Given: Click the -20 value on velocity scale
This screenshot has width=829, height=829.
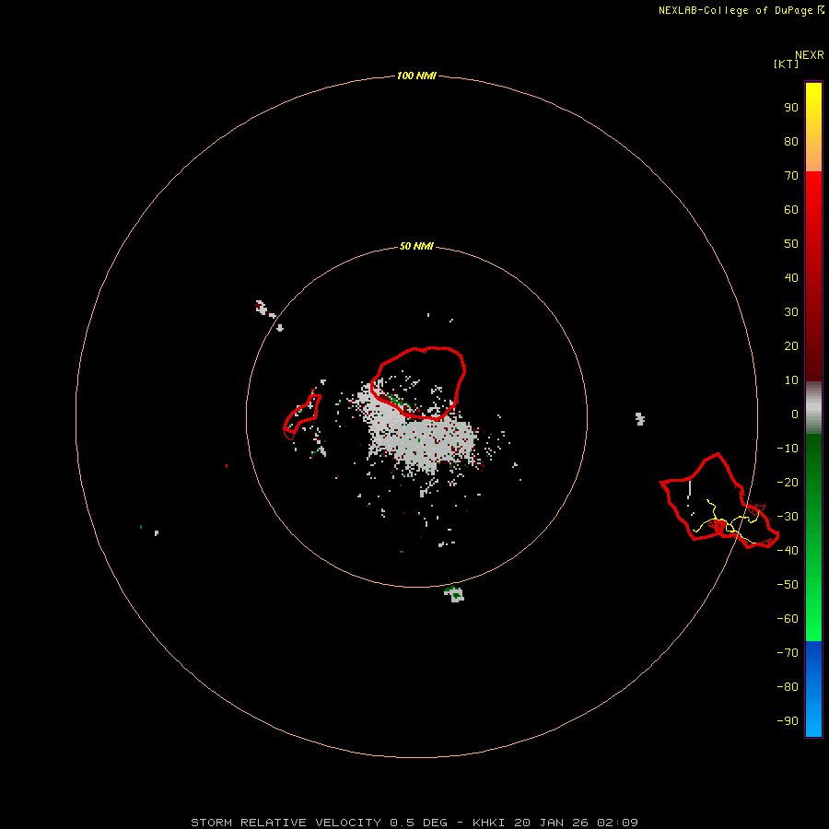Looking at the screenshot, I should [788, 483].
